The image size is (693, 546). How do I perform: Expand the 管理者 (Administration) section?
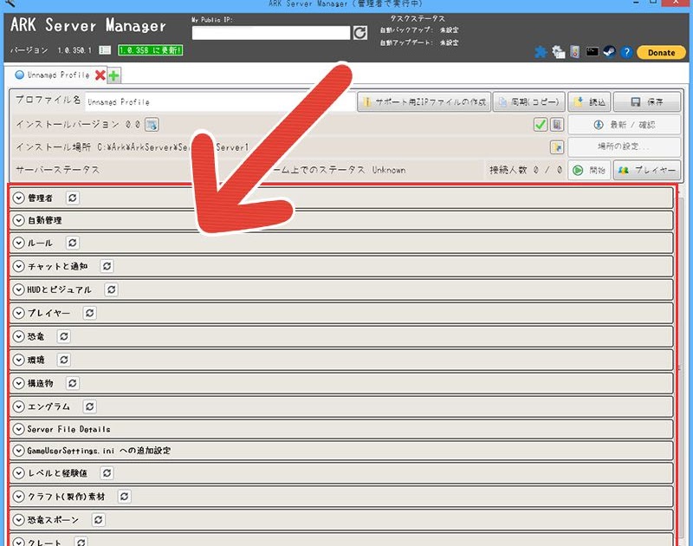(18, 198)
